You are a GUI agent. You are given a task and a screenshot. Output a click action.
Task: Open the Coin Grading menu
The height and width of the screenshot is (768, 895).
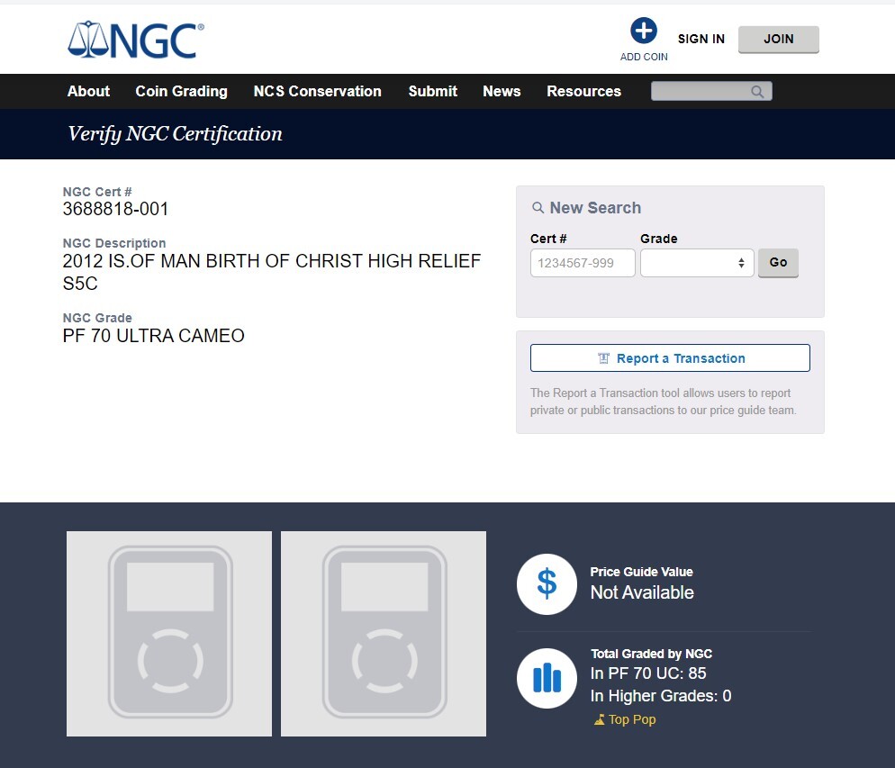182,91
